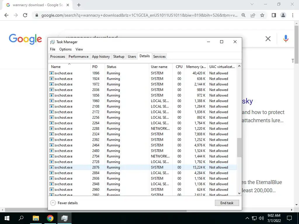The image size is (299, 224).
Task: Open the View menu in Task Manager
Action: (x=79, y=49)
